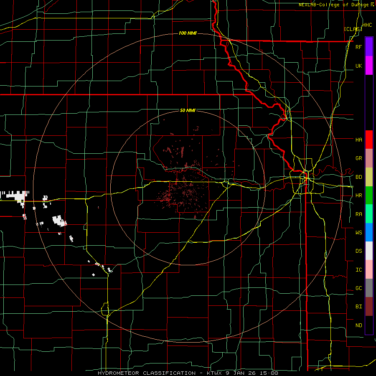Click the BI dark red legend swatch
This screenshot has width=376, height=376.
pyautogui.click(x=369, y=307)
